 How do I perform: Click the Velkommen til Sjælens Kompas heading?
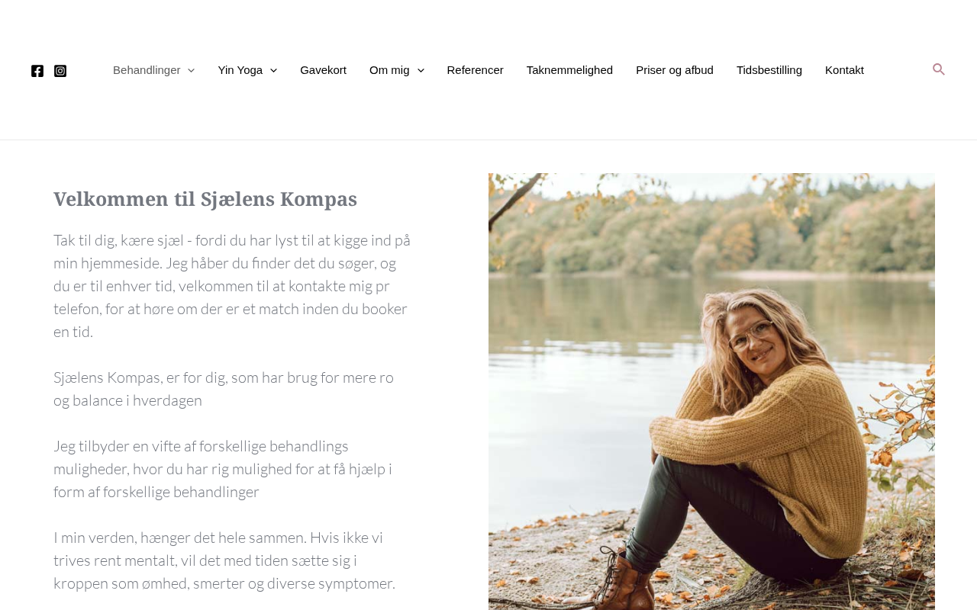click(x=205, y=199)
